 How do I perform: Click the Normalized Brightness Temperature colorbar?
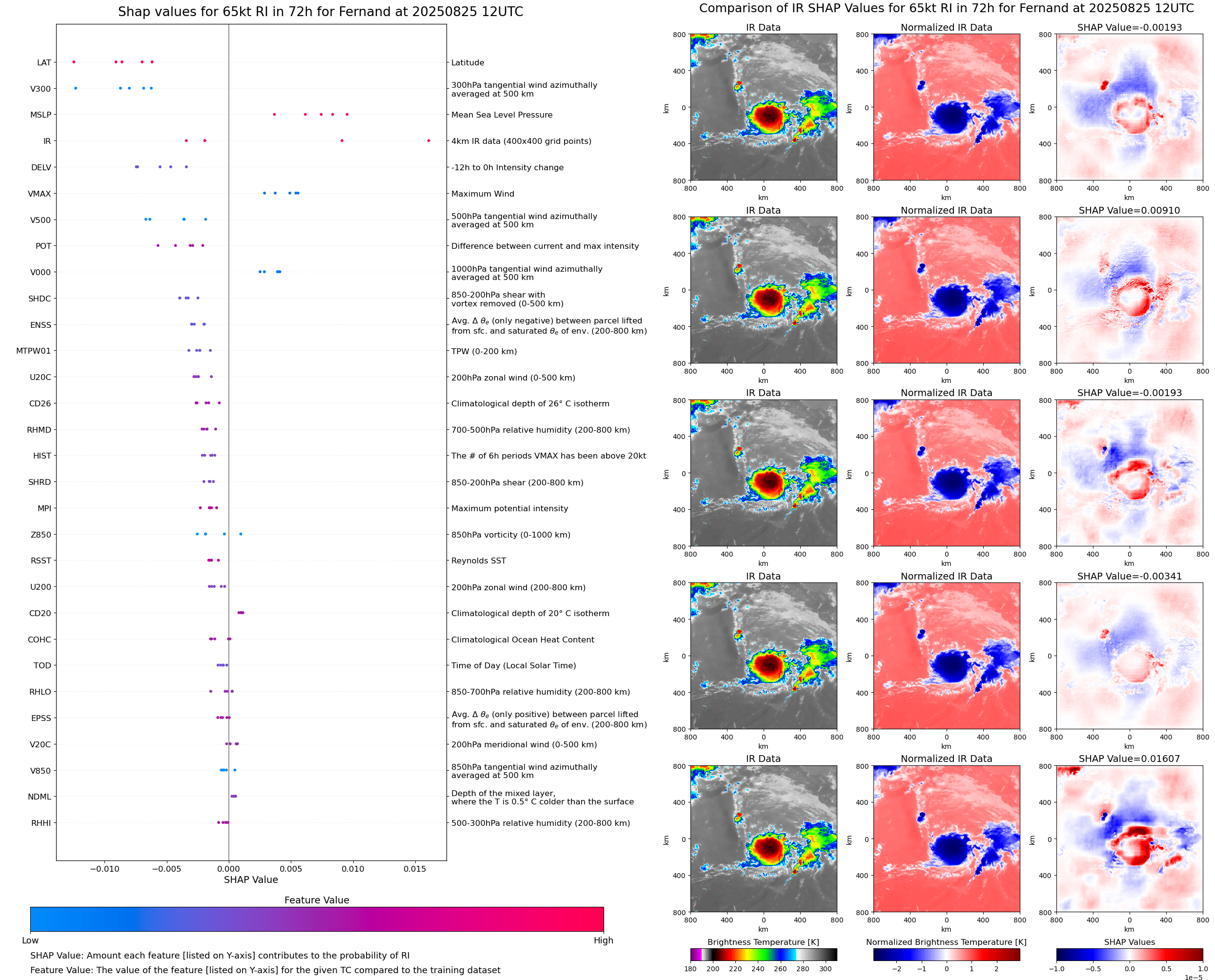[x=946, y=955]
